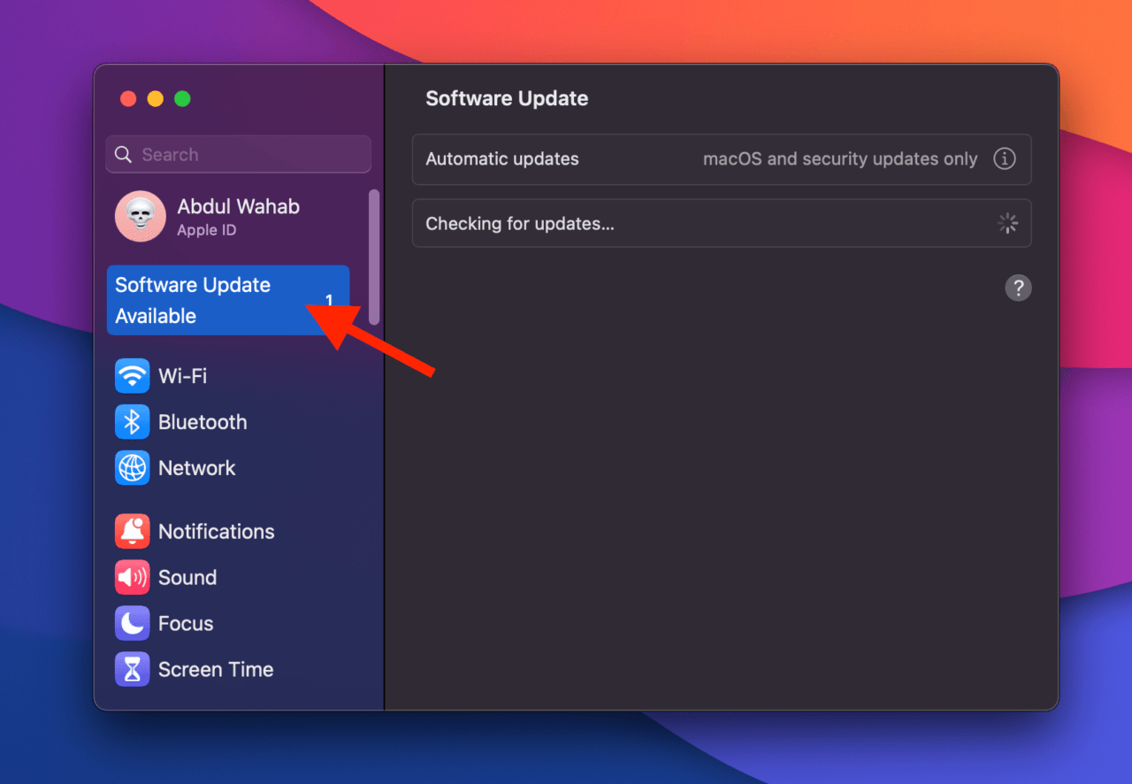Click the Abdul Wahab Apple ID profile picture

[x=140, y=216]
